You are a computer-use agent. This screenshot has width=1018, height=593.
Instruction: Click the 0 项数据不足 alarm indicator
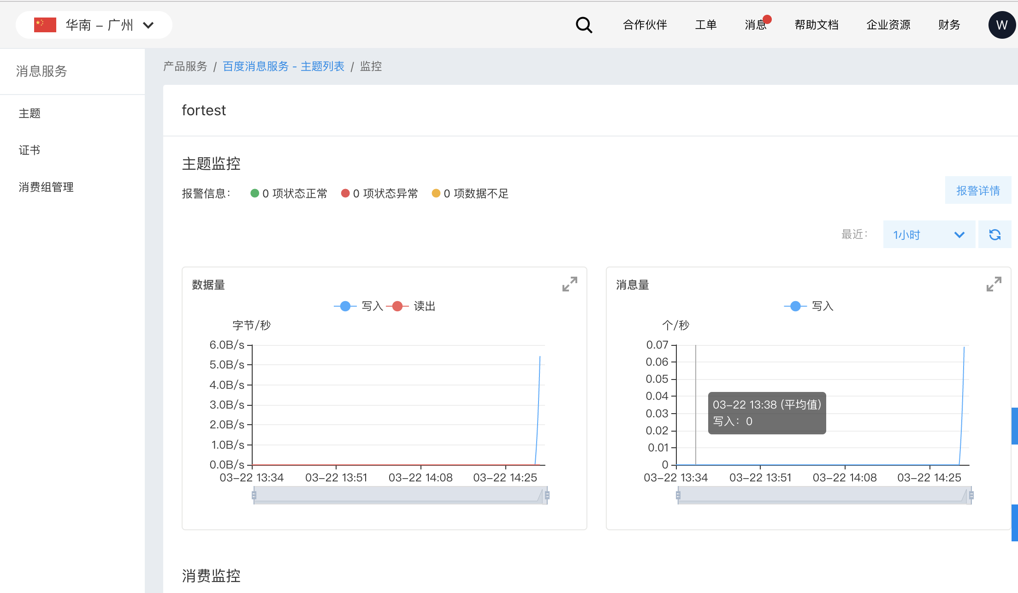pos(470,193)
